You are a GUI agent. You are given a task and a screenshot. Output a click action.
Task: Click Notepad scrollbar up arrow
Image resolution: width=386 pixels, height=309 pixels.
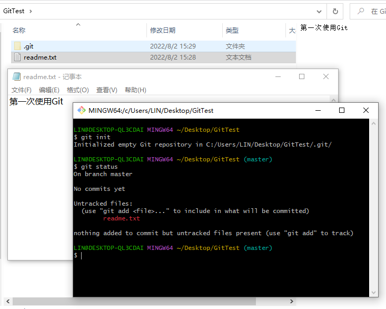click(333, 100)
